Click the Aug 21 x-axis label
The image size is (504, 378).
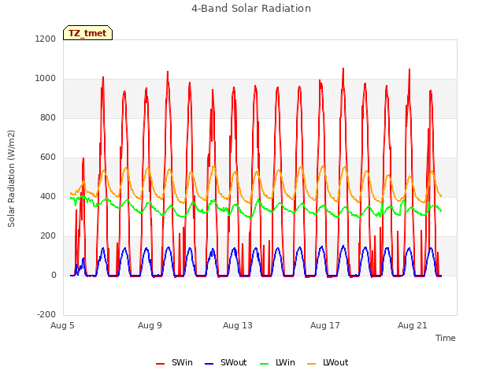(413, 325)
